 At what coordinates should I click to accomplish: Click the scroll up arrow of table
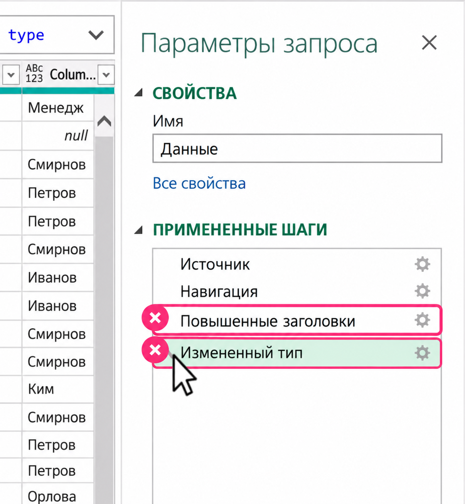coord(104,122)
